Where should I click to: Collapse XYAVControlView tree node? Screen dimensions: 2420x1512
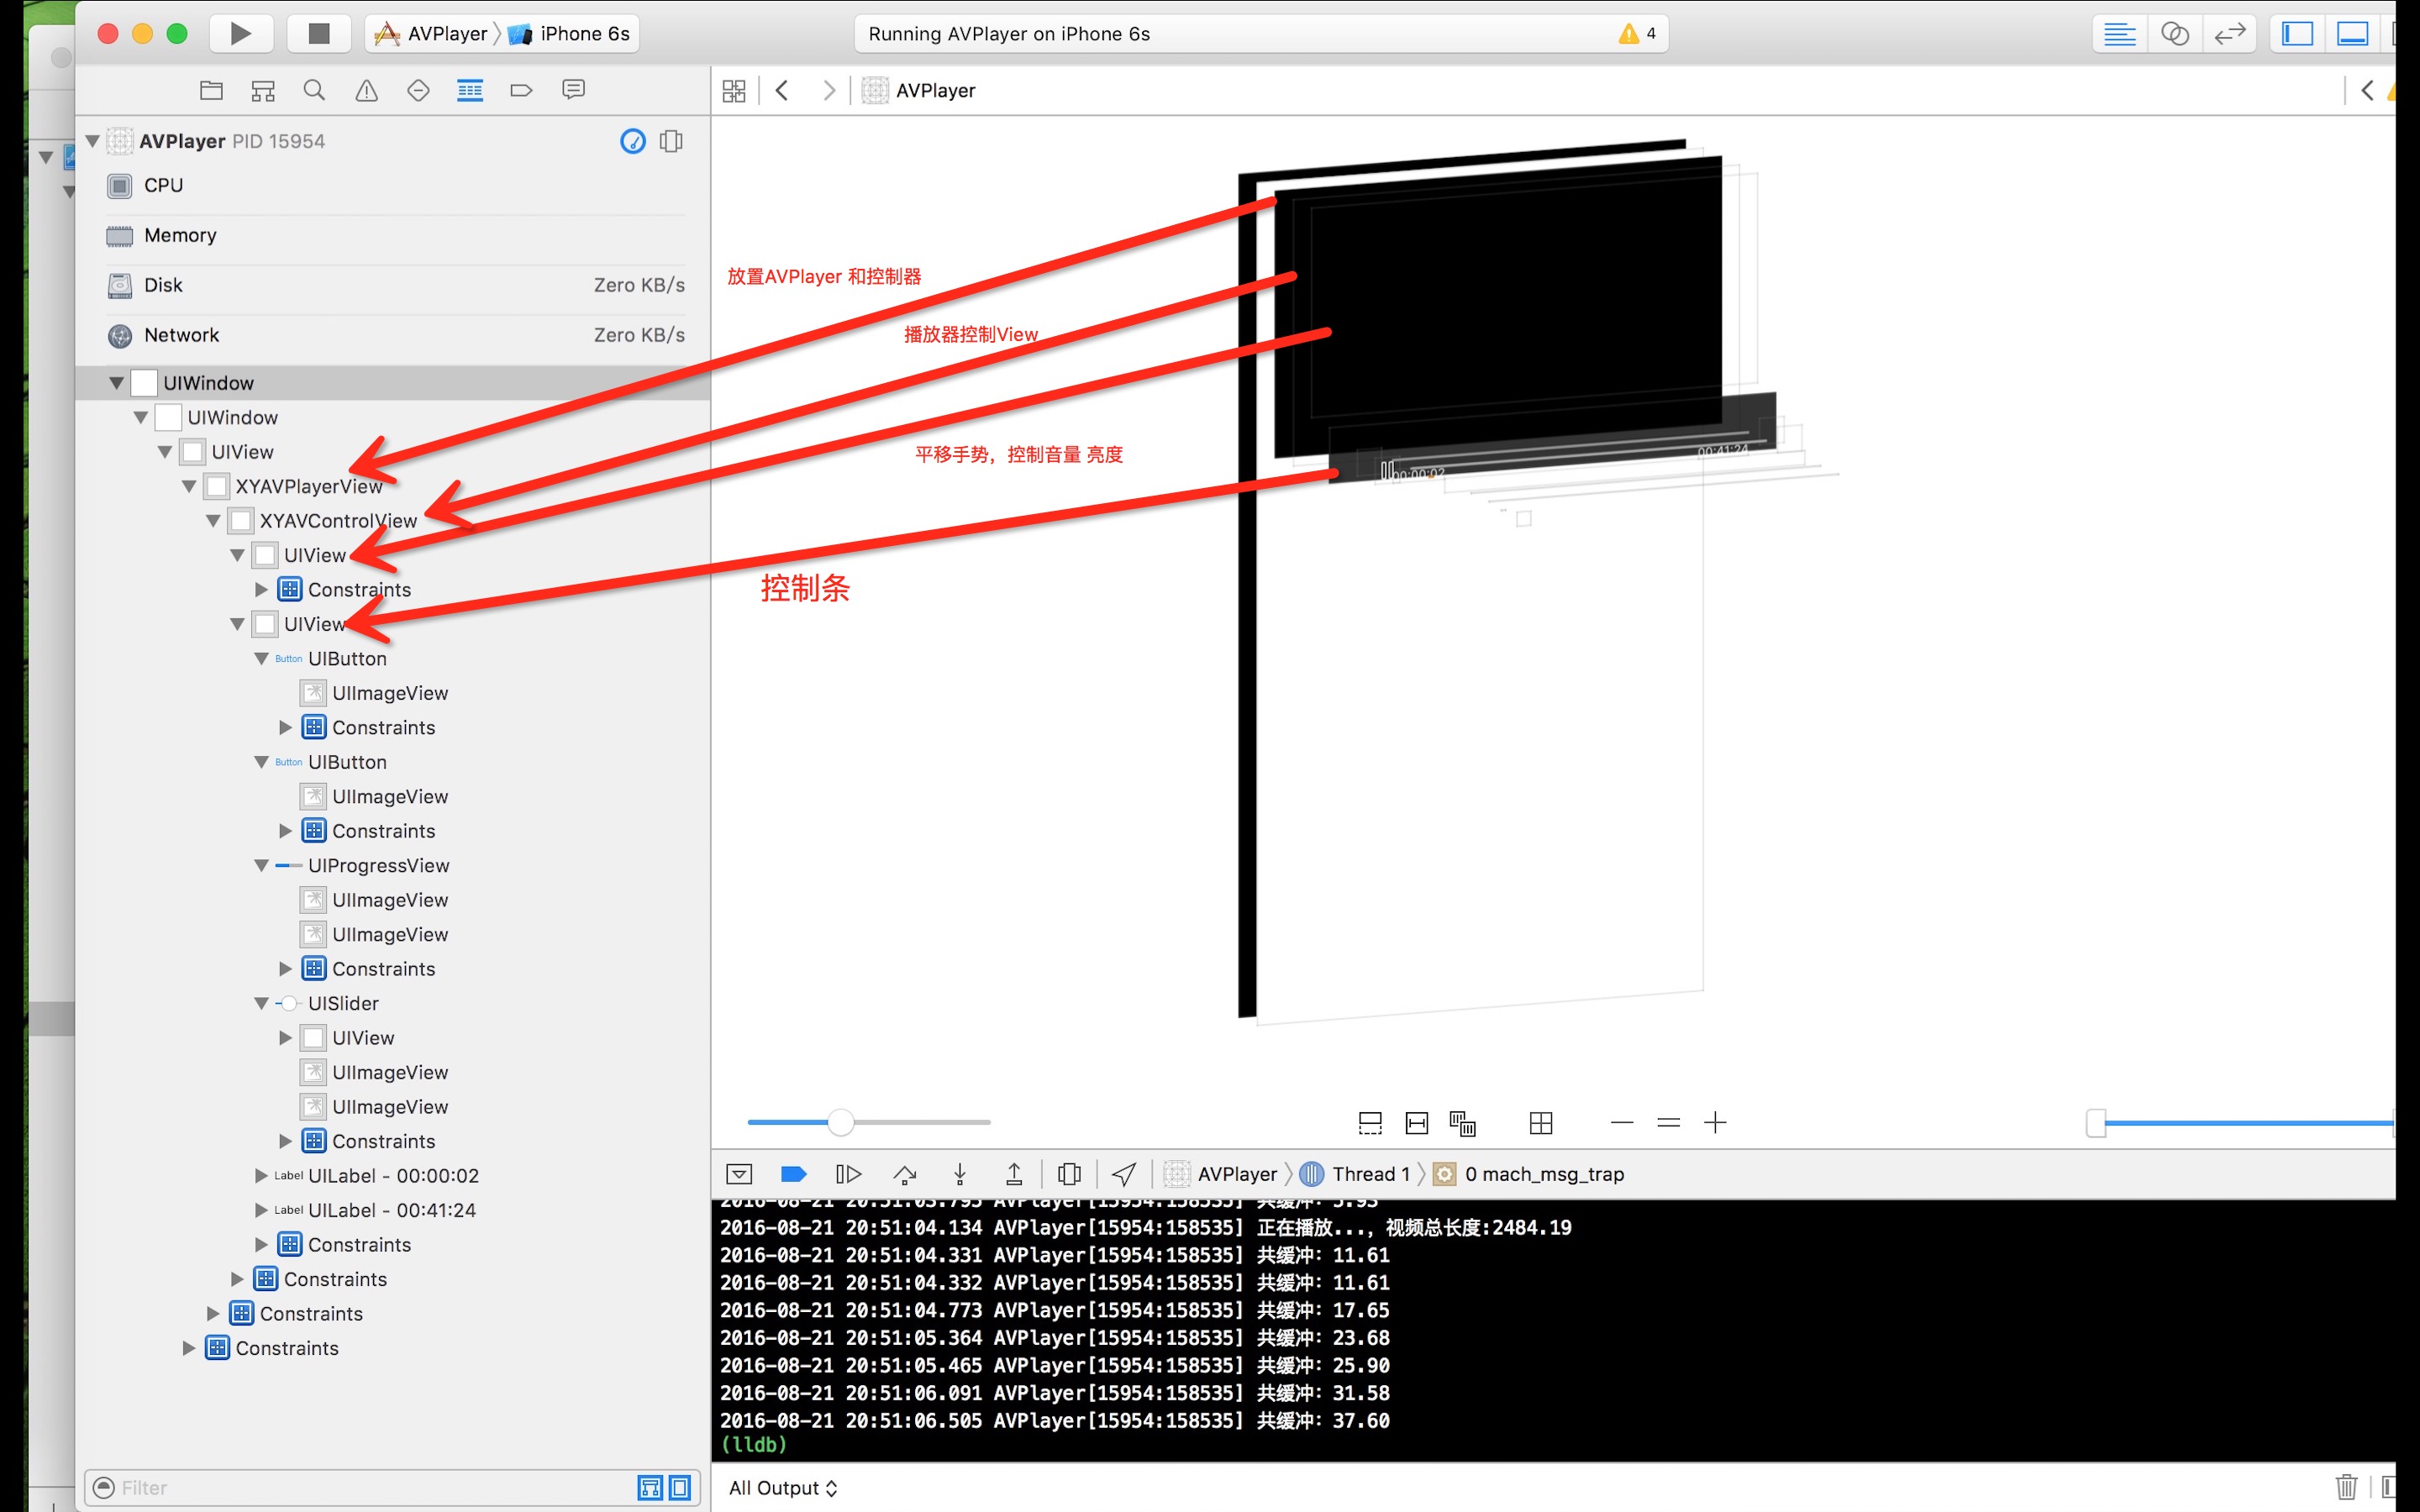coord(213,521)
